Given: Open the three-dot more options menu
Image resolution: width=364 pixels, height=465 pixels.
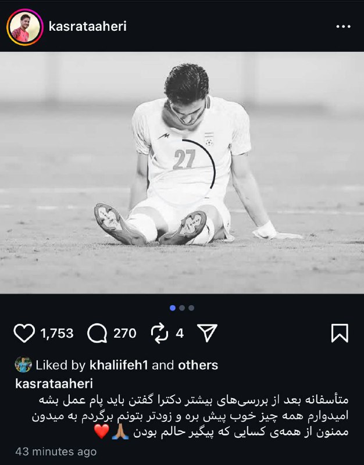Looking at the screenshot, I should [343, 26].
